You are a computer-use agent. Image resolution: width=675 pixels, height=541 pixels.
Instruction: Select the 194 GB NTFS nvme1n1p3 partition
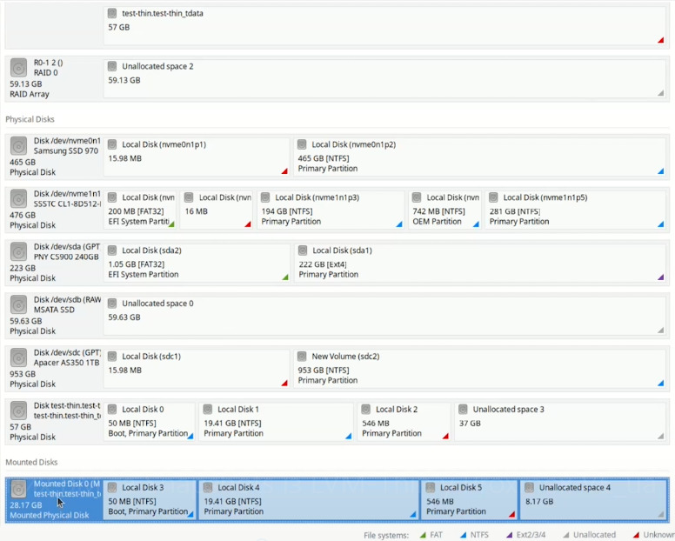point(331,210)
